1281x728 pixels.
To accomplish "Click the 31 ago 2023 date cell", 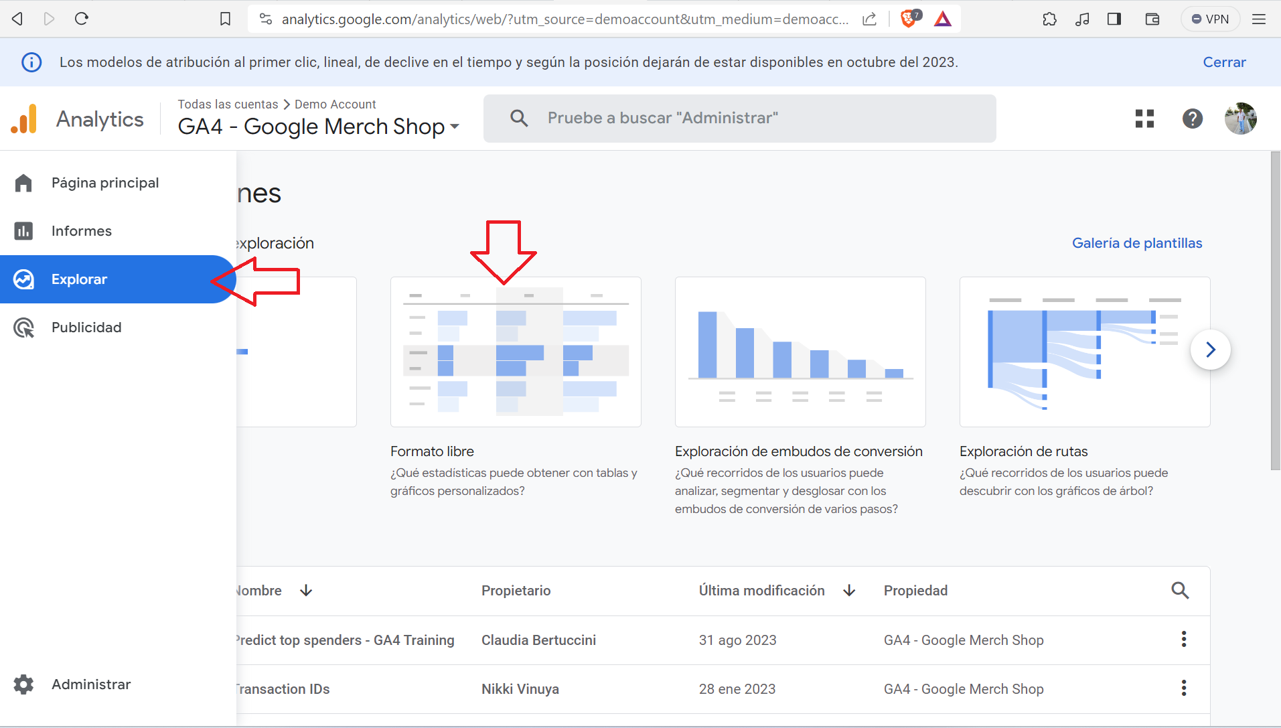I will point(737,640).
